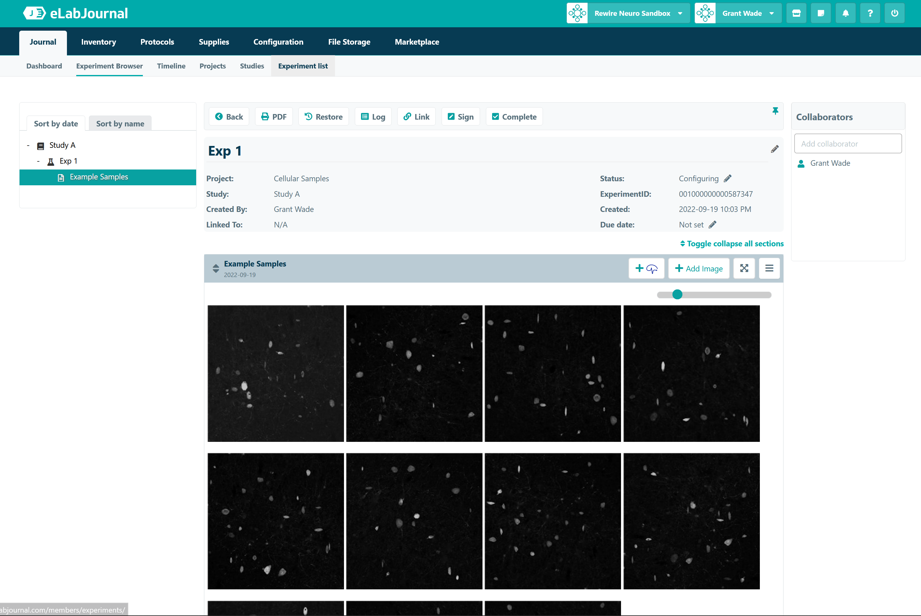Click the ExperimentID value 001000000000587347
Screen dimensions: 921x616
tap(716, 194)
